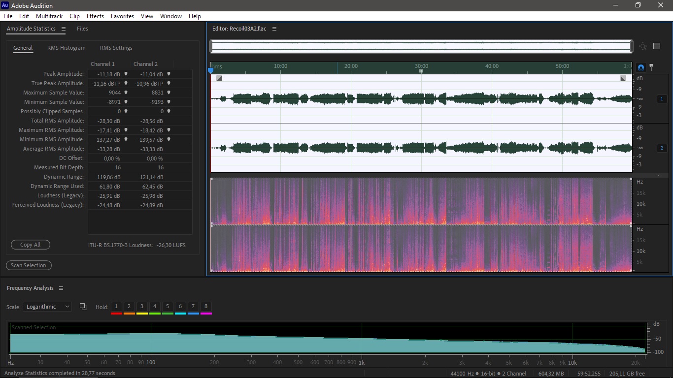This screenshot has width=673, height=378.
Task: Jump to Channel 2 Maximum Sample Value marker
Action: click(168, 93)
